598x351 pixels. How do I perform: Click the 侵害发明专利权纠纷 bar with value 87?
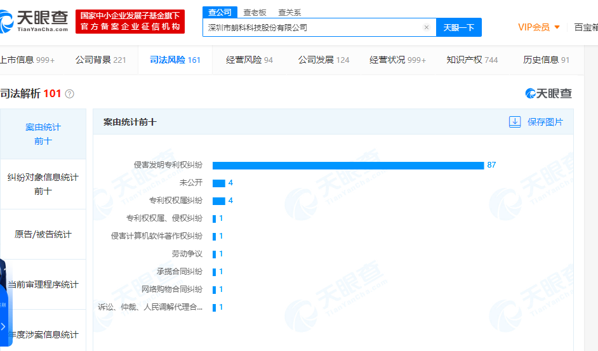click(348, 165)
